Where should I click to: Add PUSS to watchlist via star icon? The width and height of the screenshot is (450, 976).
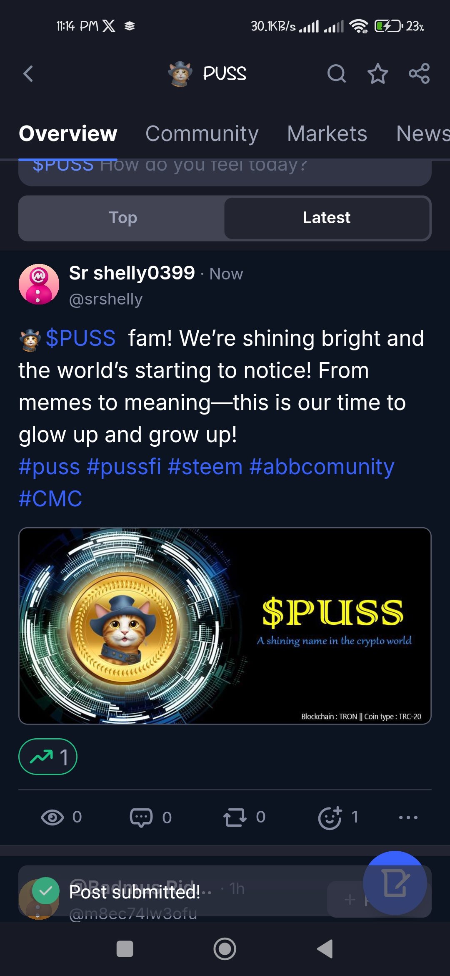click(x=377, y=74)
